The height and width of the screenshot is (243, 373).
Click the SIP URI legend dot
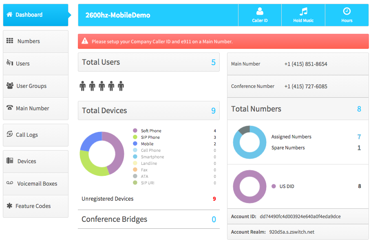135,183
